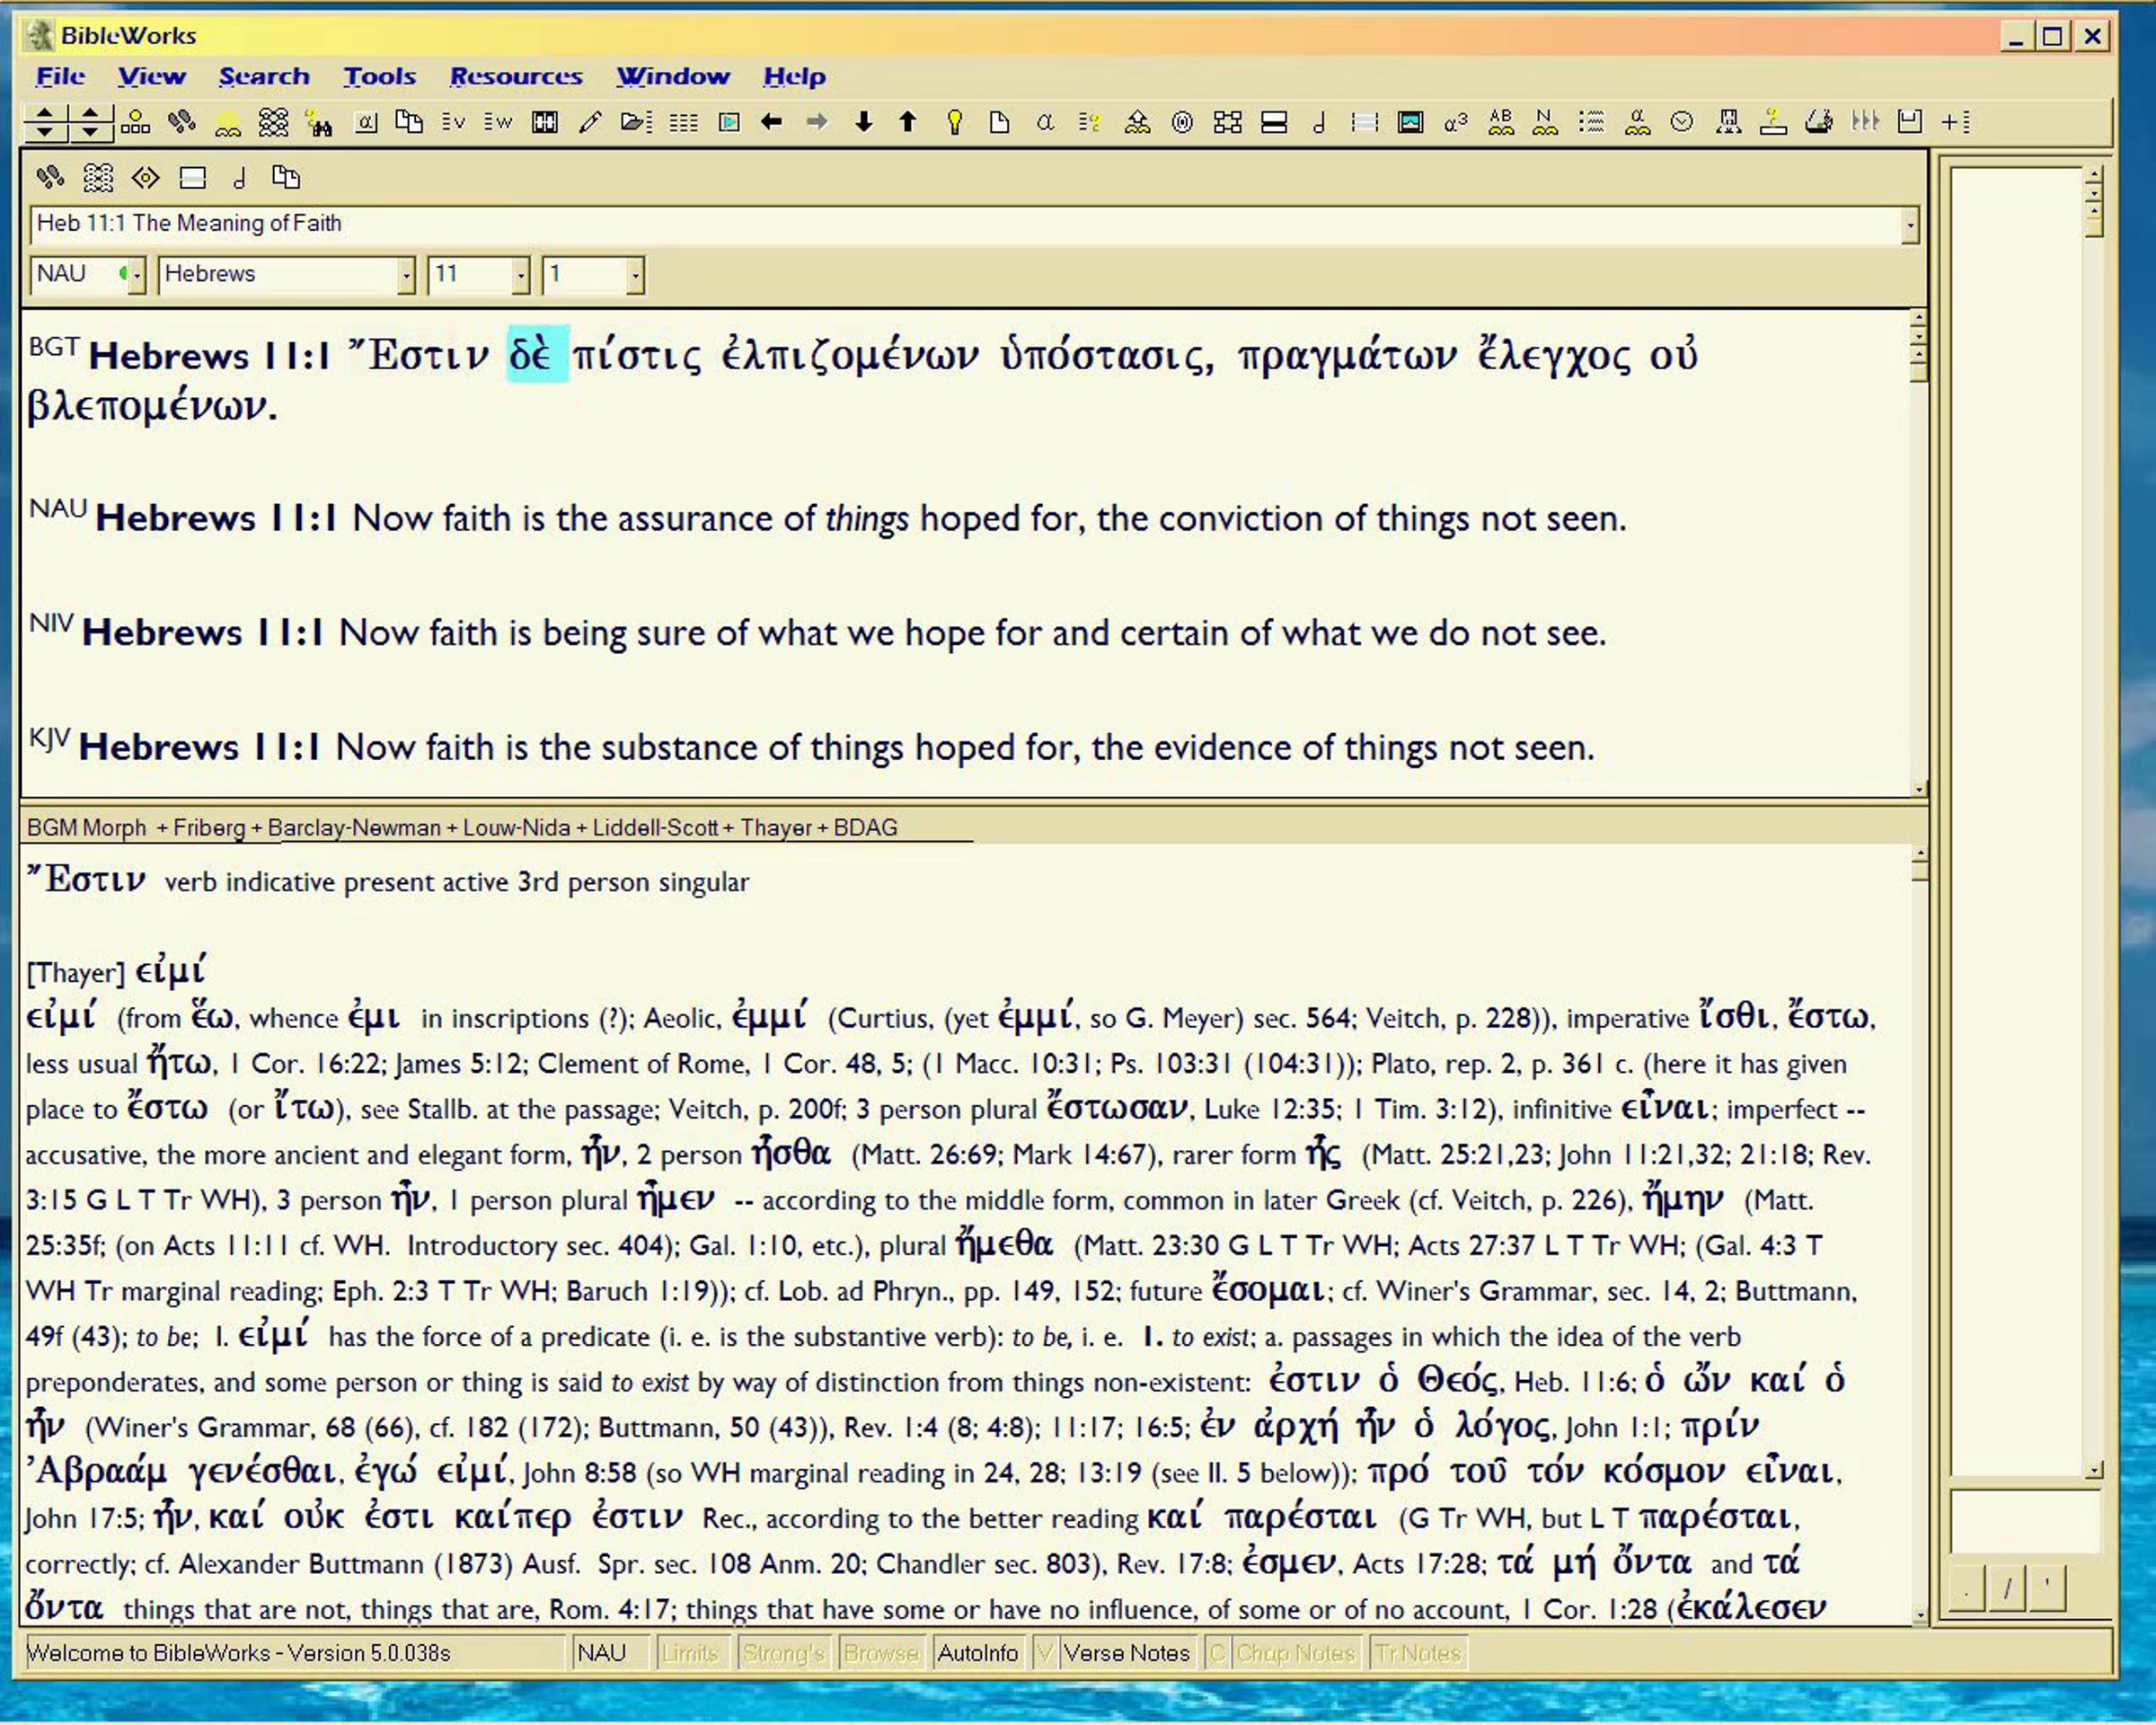The width and height of the screenshot is (2156, 1725).
Task: Click the '/' button in the right panel
Action: (2007, 1588)
